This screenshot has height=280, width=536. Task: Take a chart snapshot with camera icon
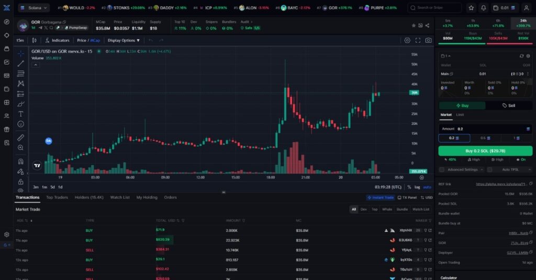(428, 40)
